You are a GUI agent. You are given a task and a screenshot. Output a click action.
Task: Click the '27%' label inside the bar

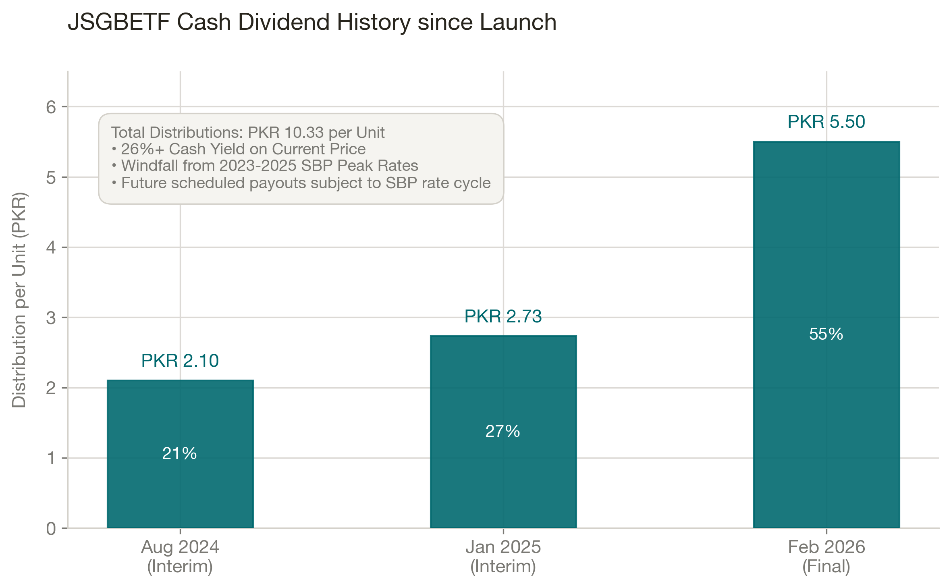pyautogui.click(x=503, y=432)
